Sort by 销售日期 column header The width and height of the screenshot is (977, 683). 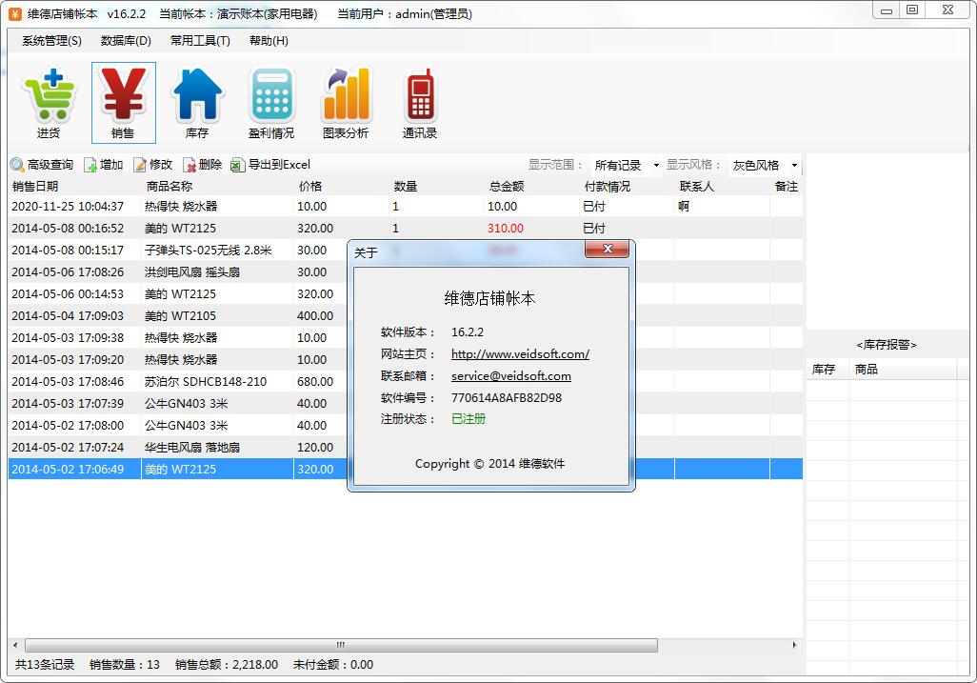point(75,187)
